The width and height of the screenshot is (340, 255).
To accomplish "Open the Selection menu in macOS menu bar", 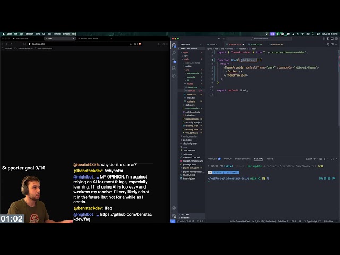I will click(x=30, y=34).
